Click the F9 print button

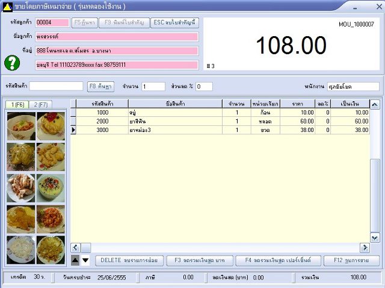click(x=125, y=23)
